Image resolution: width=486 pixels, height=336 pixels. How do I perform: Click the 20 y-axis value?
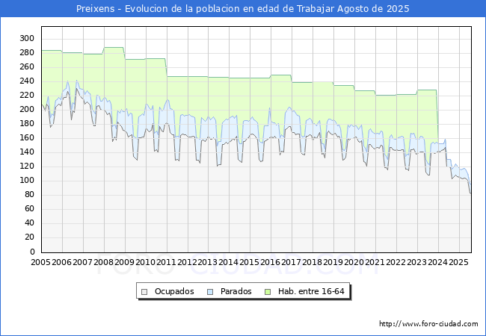pos(29,237)
